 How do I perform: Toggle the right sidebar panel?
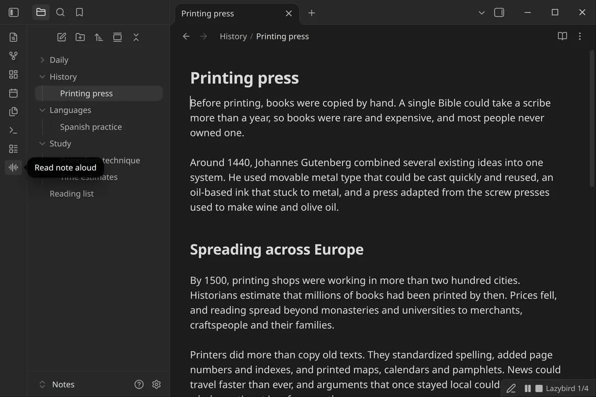(499, 12)
